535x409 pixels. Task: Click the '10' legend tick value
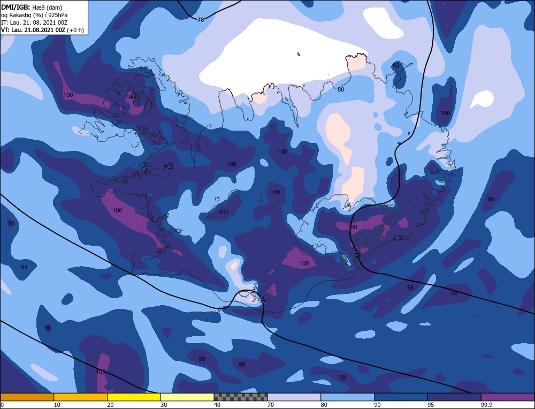coord(57,405)
